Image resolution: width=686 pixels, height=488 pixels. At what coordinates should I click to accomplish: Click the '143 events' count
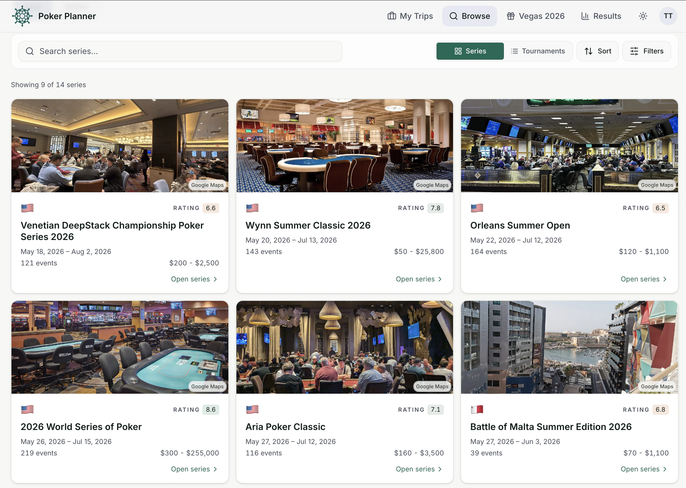(264, 251)
